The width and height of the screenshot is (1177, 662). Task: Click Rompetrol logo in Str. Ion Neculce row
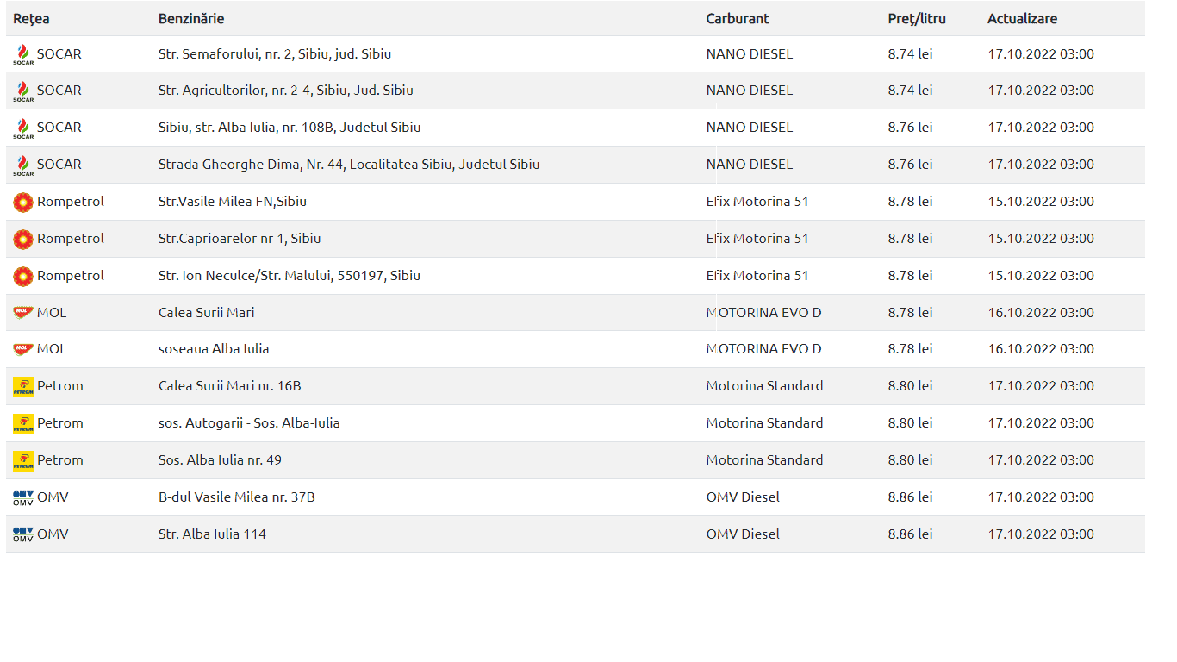tap(23, 276)
